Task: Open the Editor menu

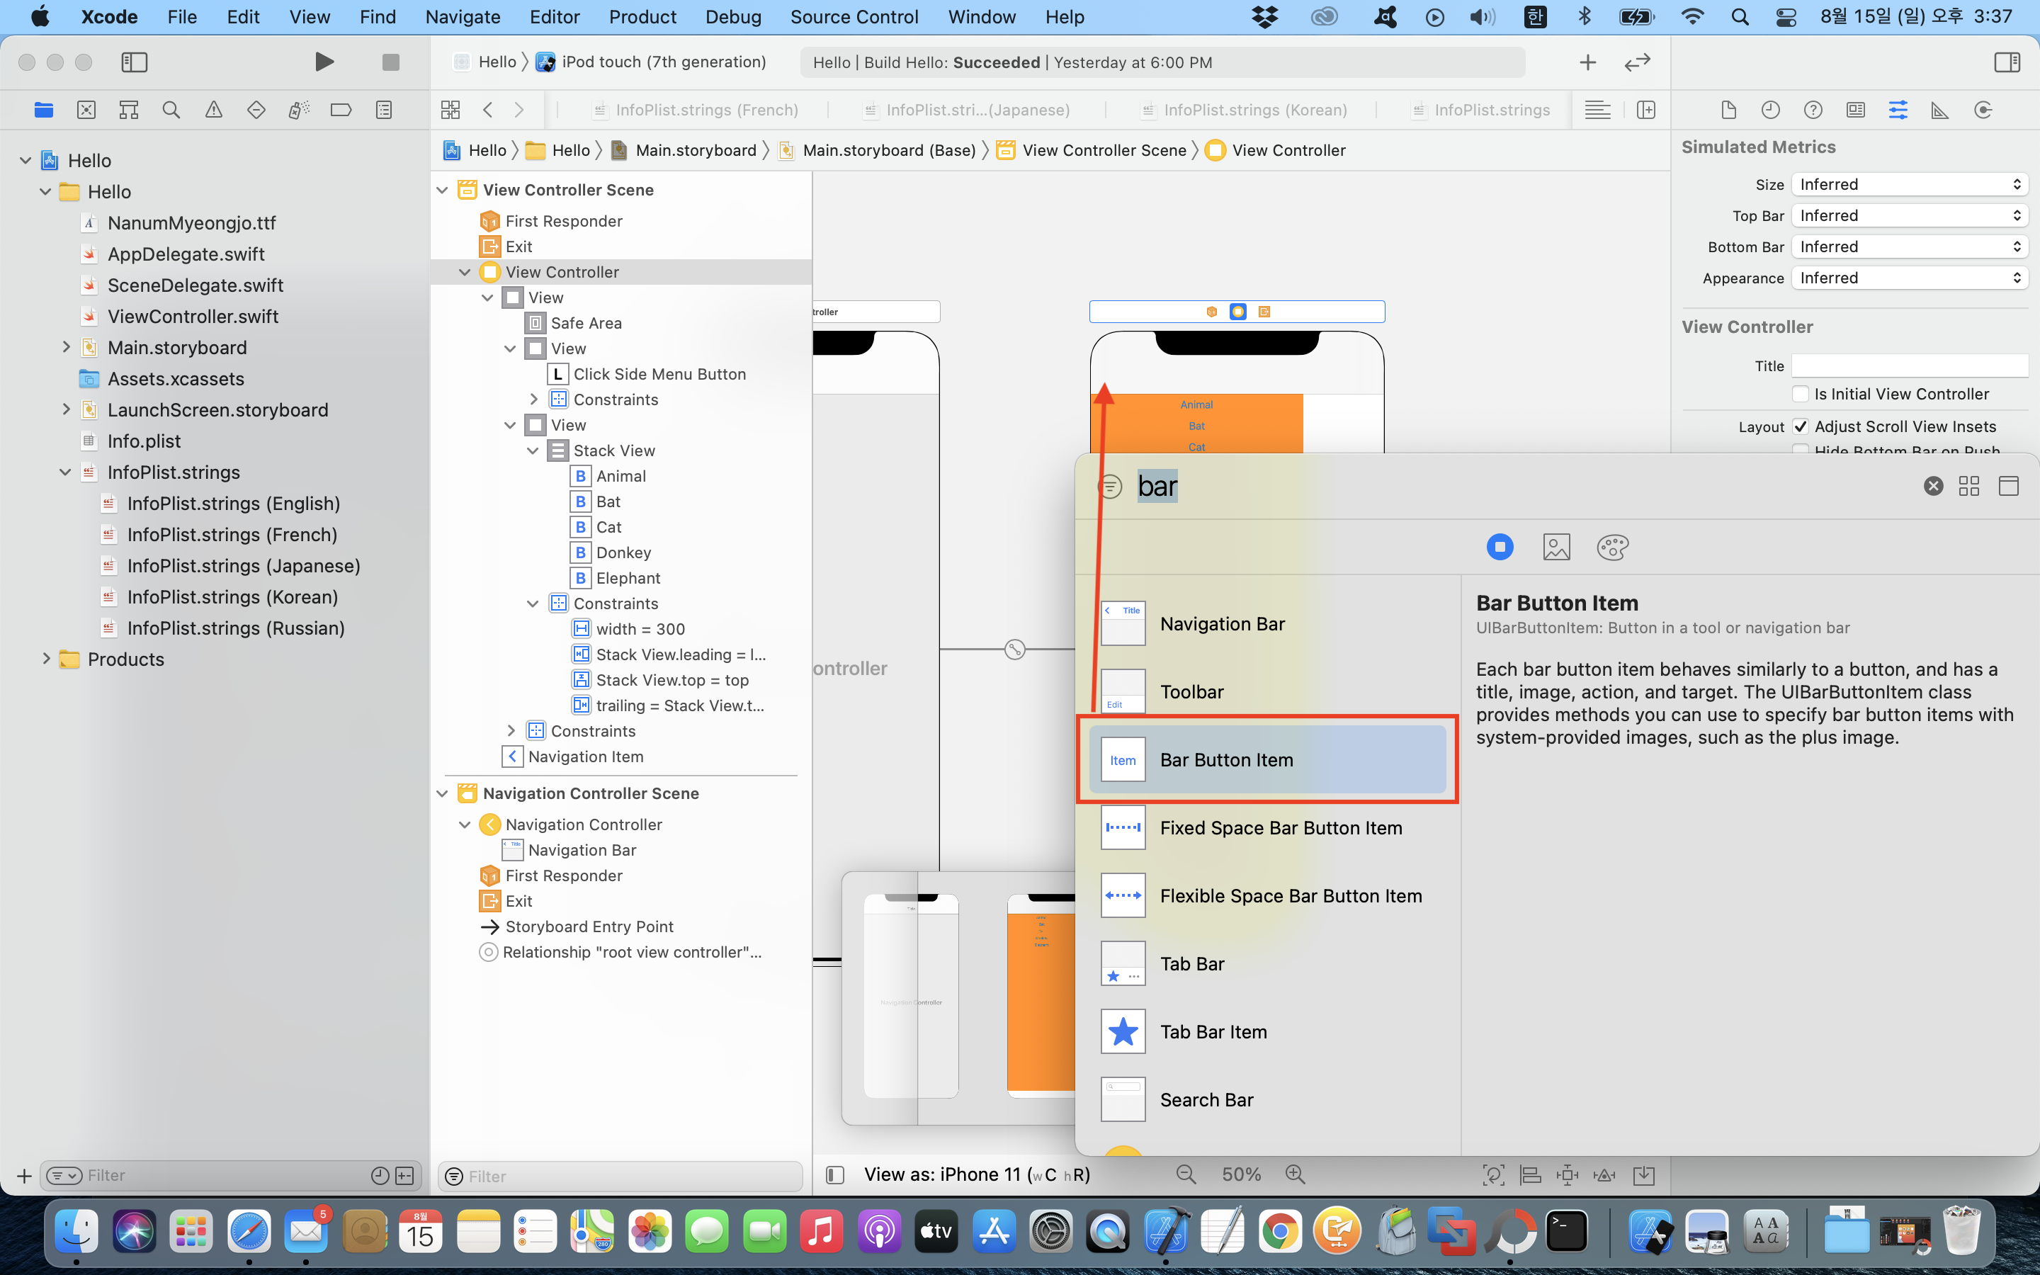Action: (554, 17)
